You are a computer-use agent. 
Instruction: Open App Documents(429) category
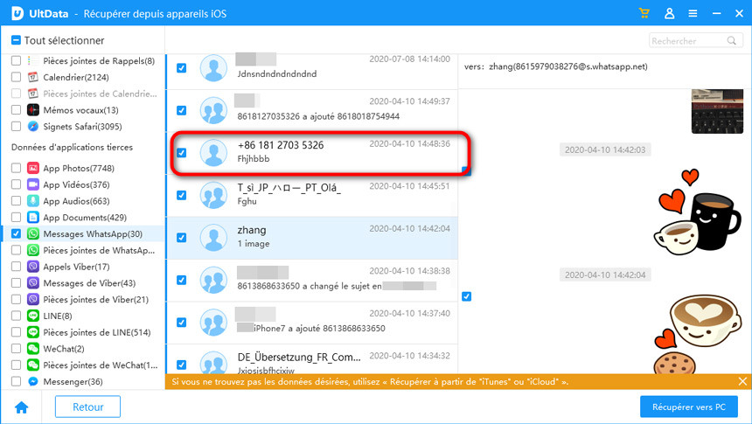coord(85,218)
